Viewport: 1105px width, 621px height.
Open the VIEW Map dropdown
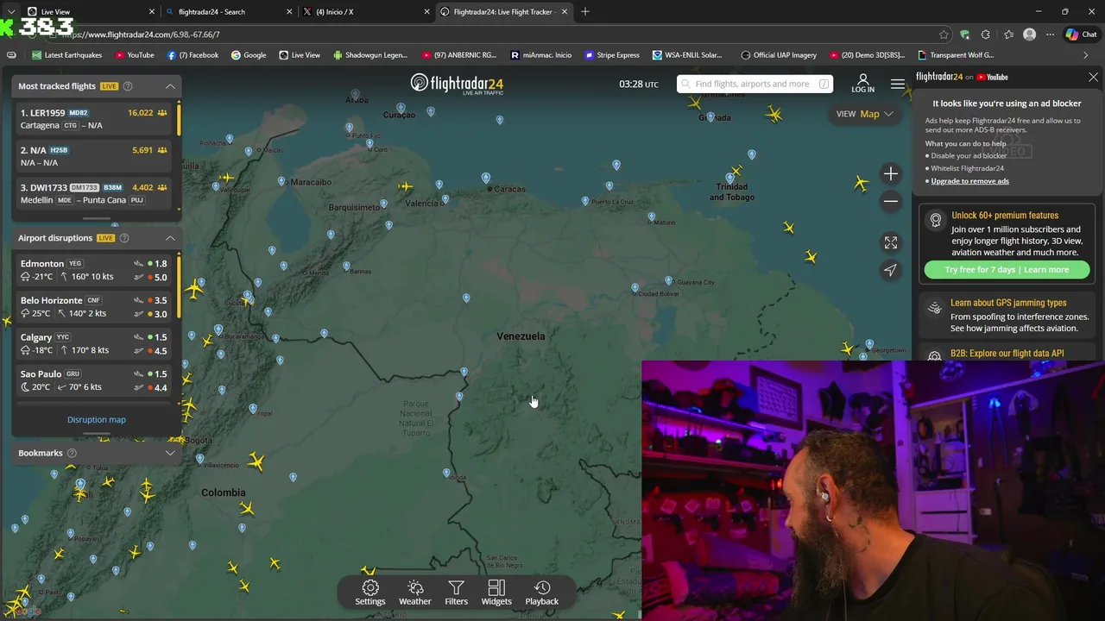(864, 114)
